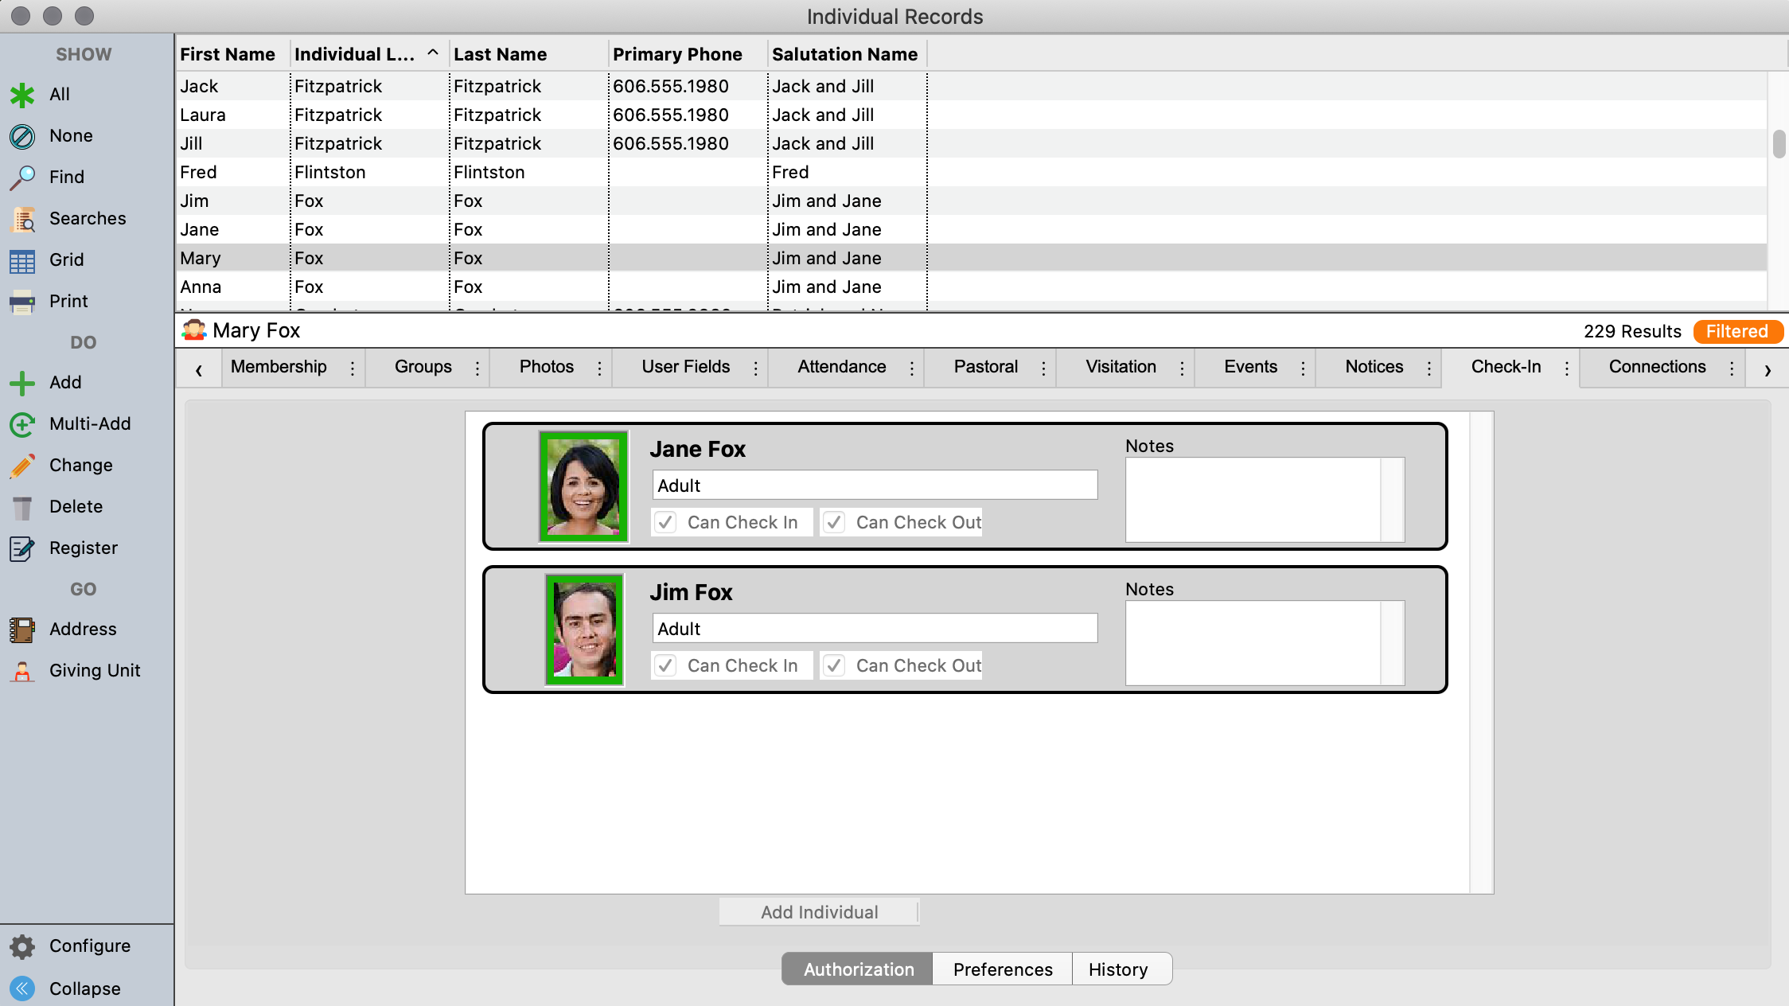Switch to the Attendance tab
Screen dimensions: 1789x1006
click(841, 367)
